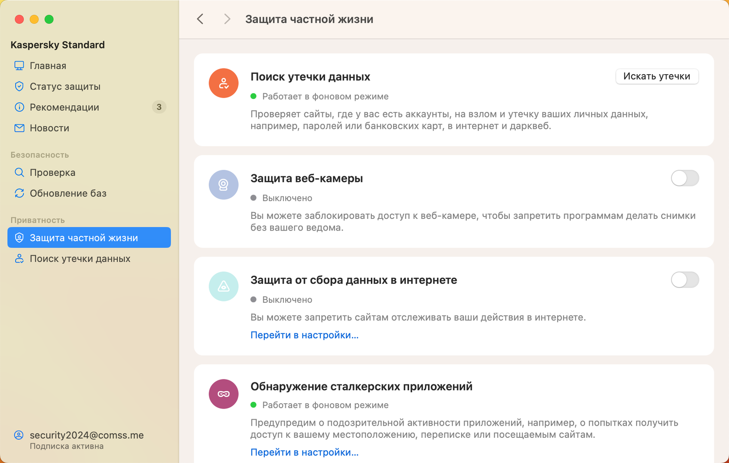Click the Обновление баз refresh icon
This screenshot has height=463, width=729.
(19, 193)
